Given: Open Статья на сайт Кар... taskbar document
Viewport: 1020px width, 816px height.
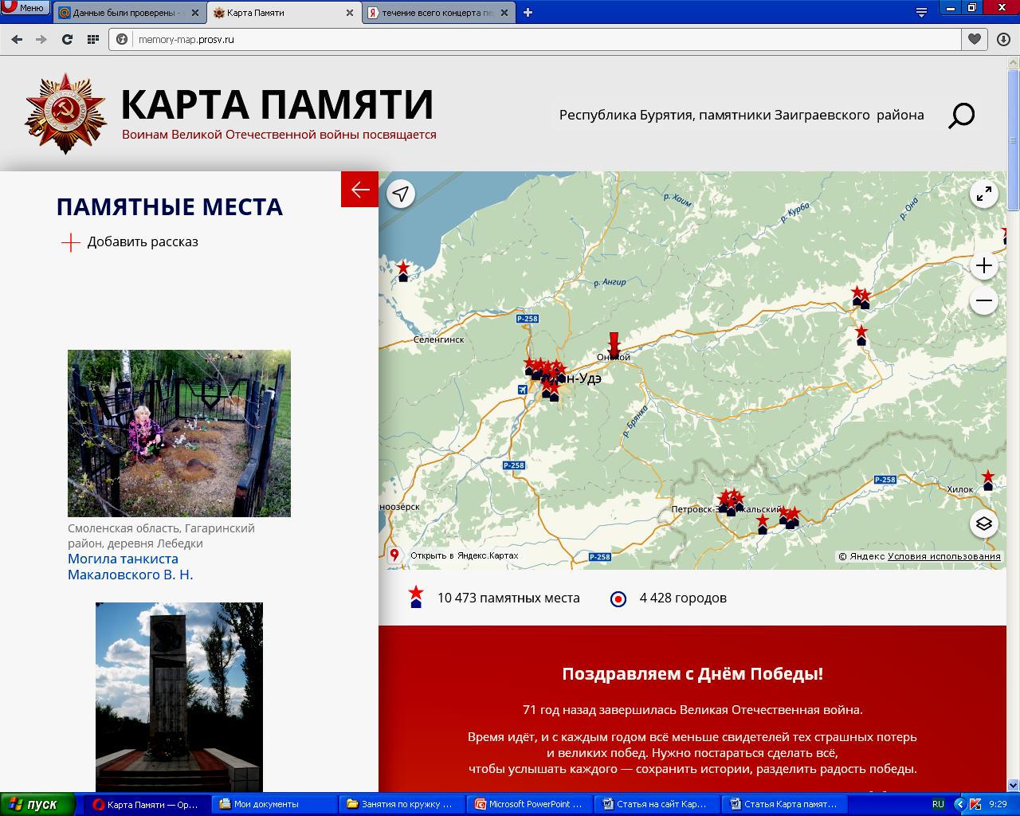Looking at the screenshot, I should point(657,804).
